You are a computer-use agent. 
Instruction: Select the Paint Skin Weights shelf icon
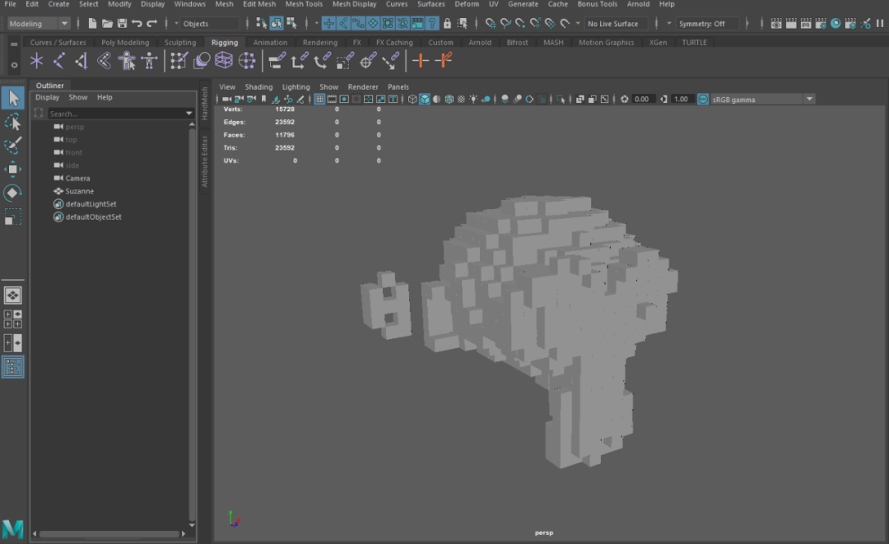point(179,61)
